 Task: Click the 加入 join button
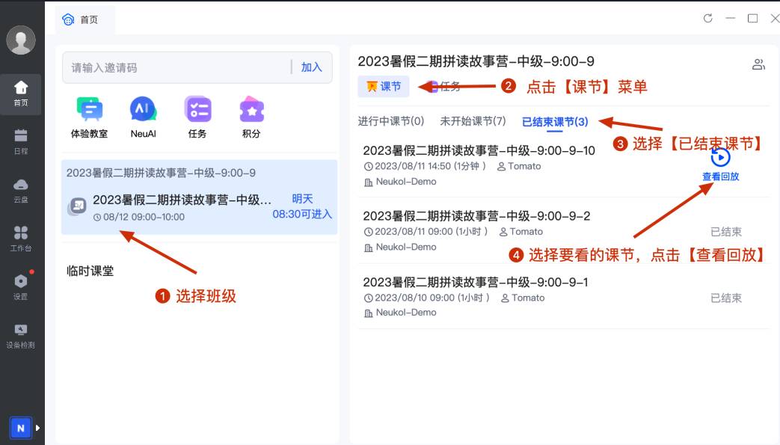coord(311,67)
